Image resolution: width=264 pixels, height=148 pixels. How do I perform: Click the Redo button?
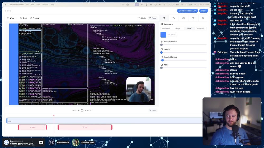pyautogui.click(x=152, y=18)
